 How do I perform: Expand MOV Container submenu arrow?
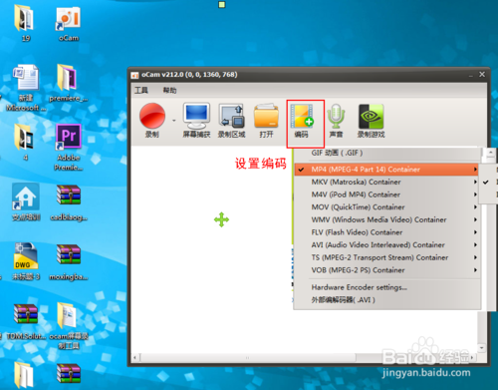pos(475,207)
